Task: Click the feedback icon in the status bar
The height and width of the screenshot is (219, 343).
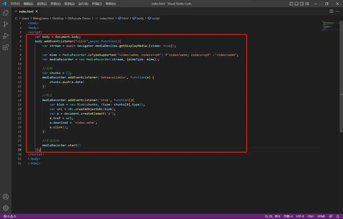Action: click(331, 216)
